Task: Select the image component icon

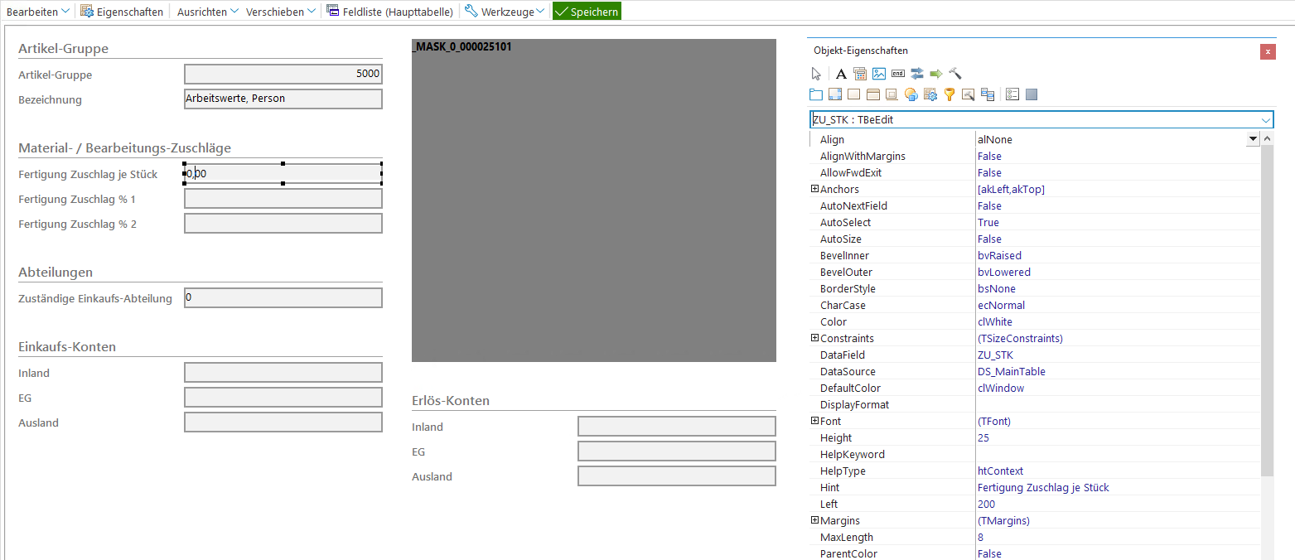Action: (878, 74)
